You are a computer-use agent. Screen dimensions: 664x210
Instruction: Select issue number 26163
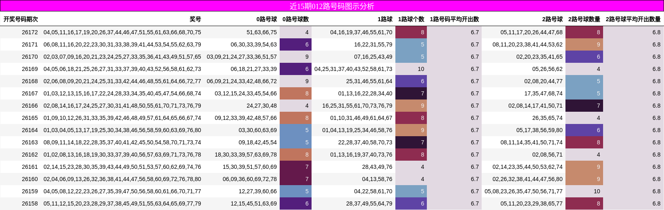pos(30,142)
